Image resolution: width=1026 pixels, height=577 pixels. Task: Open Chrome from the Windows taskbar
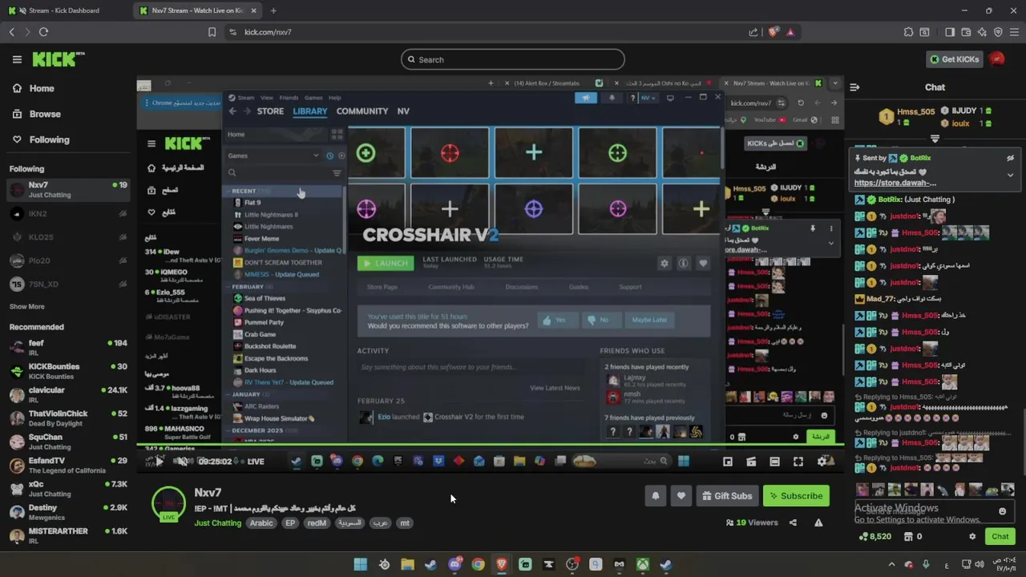[478, 564]
